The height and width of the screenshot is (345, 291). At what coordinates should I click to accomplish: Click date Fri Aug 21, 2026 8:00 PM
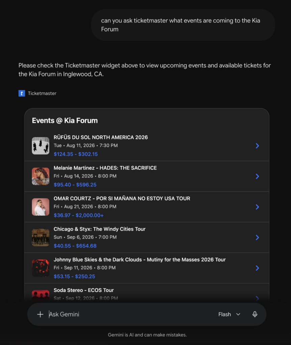click(x=85, y=207)
